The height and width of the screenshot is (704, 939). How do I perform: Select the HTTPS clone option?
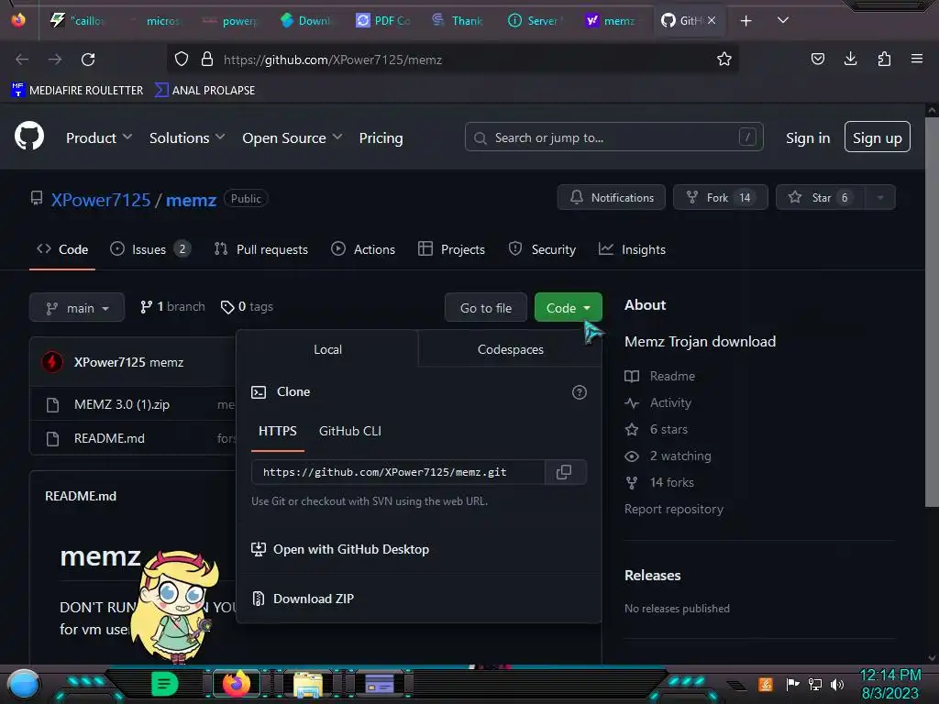(x=277, y=431)
